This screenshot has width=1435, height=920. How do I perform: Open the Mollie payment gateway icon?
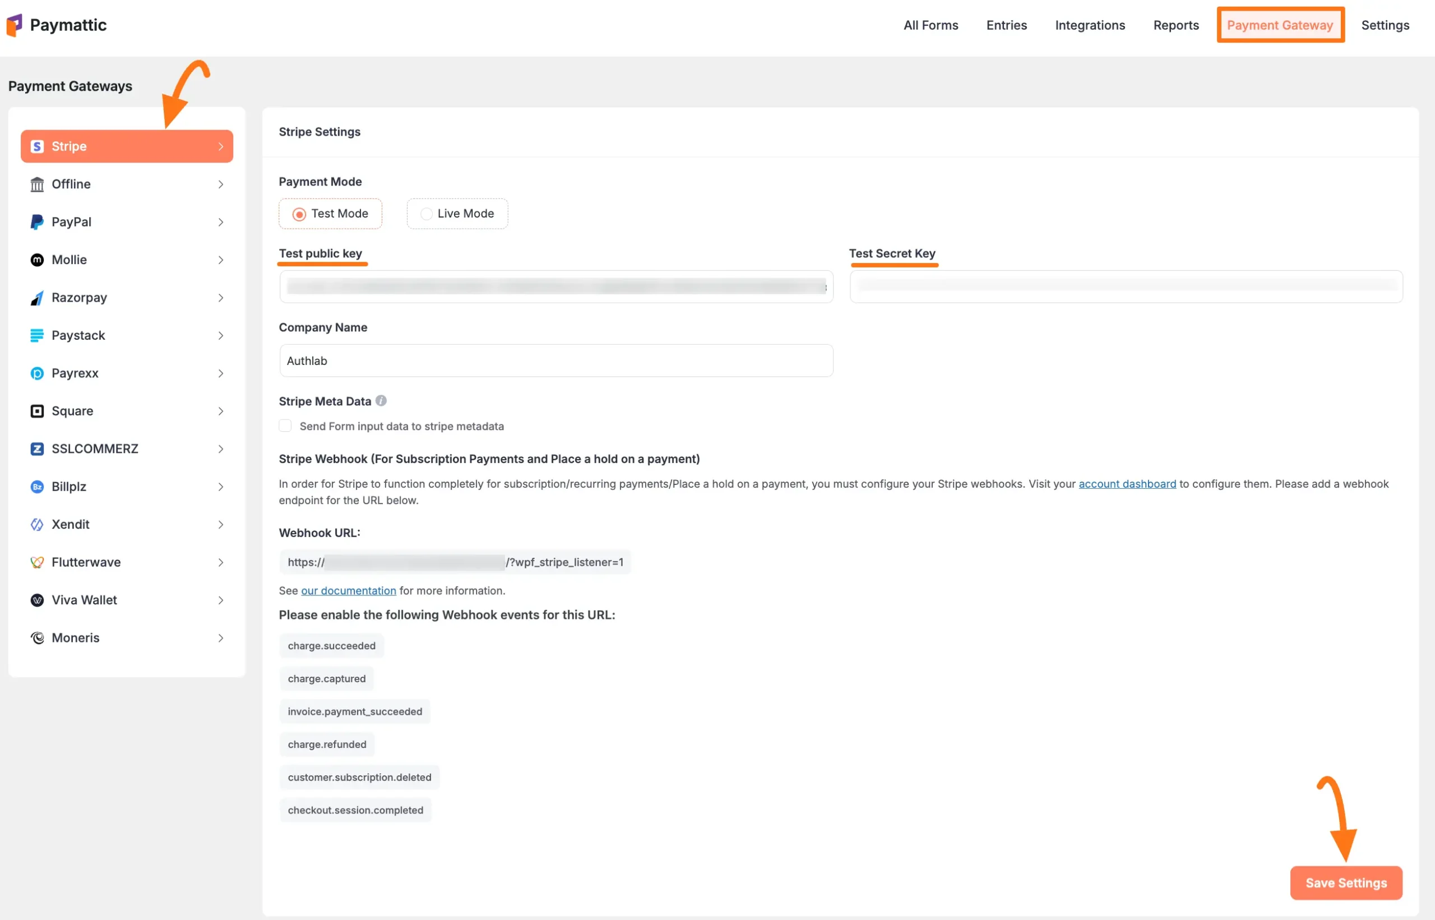click(x=36, y=259)
